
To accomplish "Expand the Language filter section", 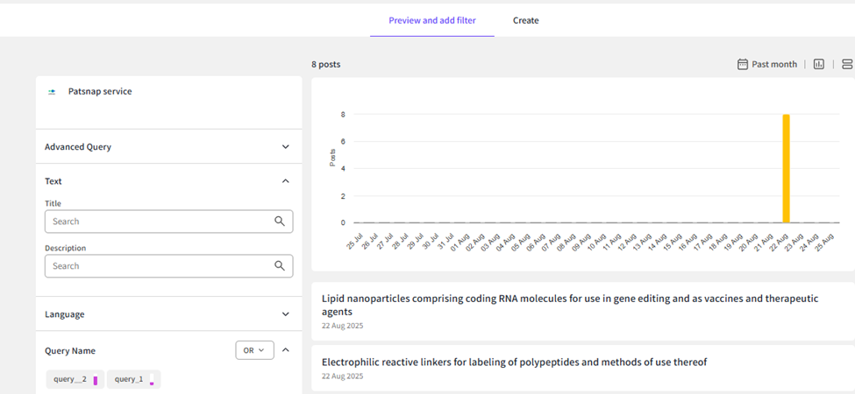I will [x=285, y=314].
